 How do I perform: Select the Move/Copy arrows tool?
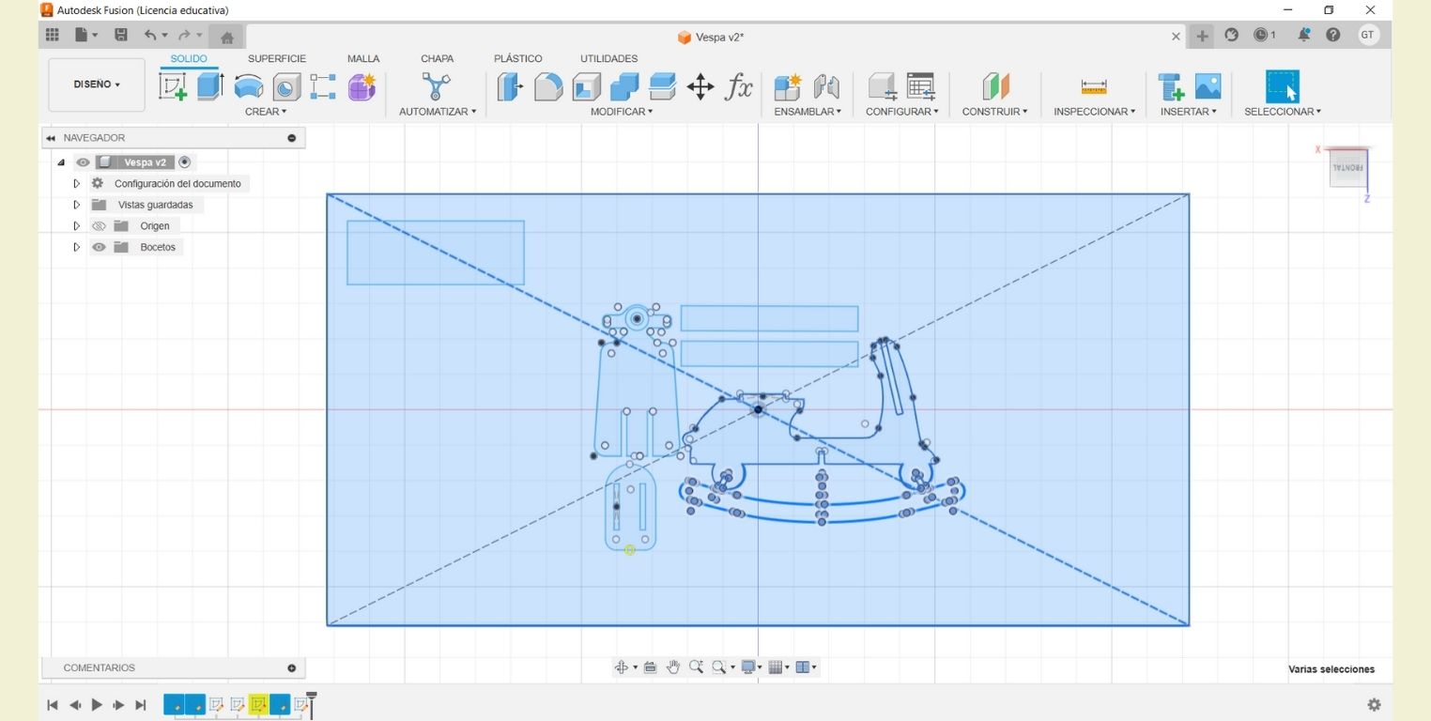coord(700,87)
